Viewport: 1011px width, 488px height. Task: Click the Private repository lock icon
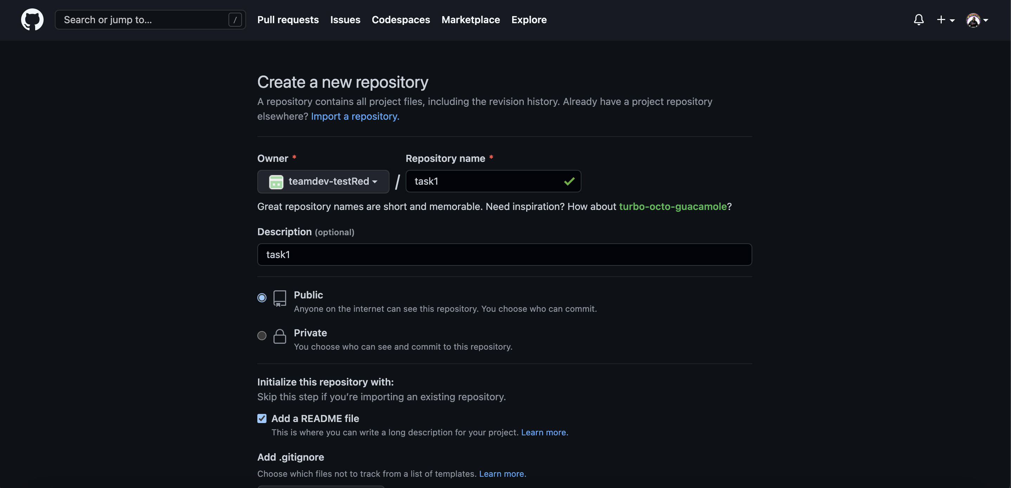(x=280, y=336)
